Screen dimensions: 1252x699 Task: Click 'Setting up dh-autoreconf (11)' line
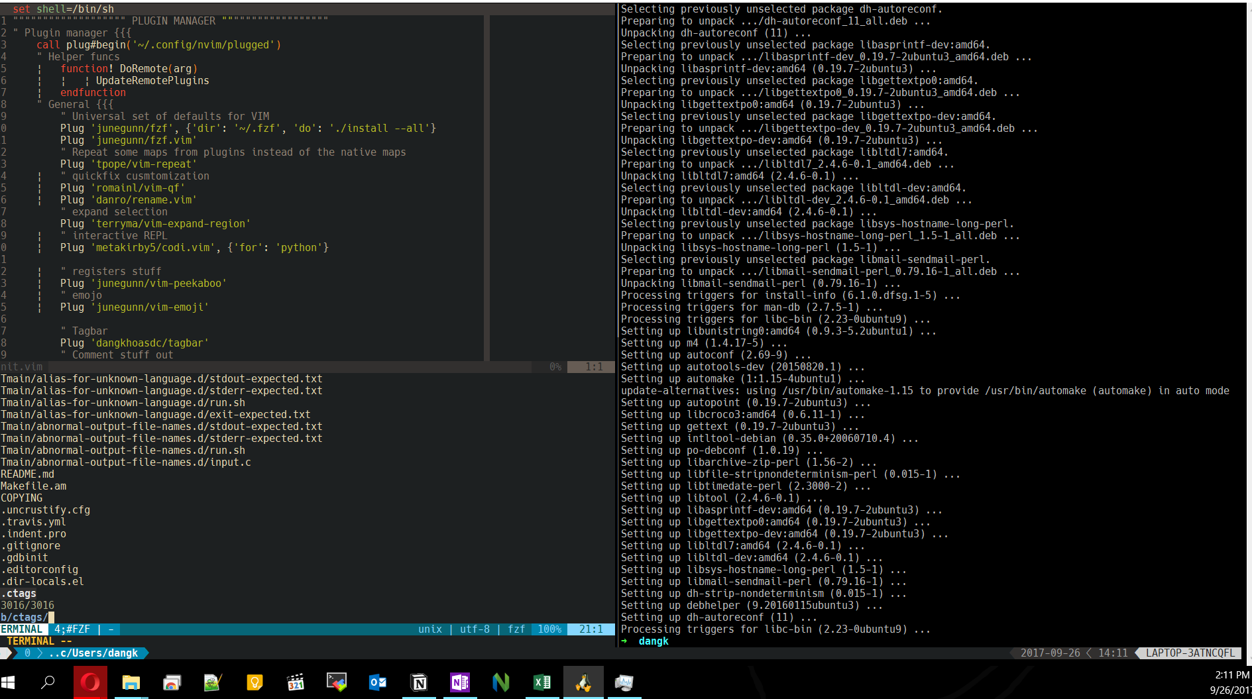(x=718, y=618)
